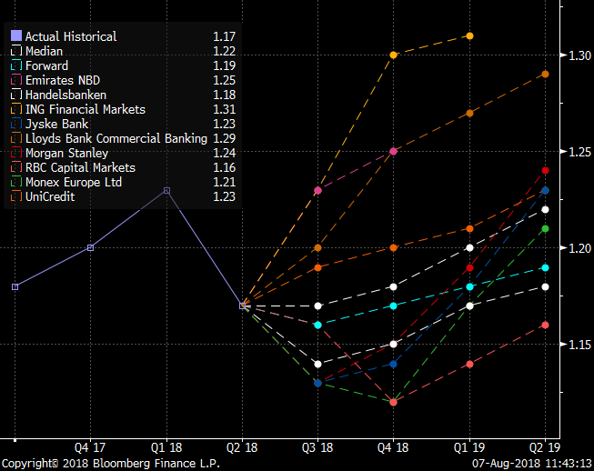The image size is (594, 471).
Task: Click the 1.29 value beside Lloyds Bank
Action: (x=225, y=138)
